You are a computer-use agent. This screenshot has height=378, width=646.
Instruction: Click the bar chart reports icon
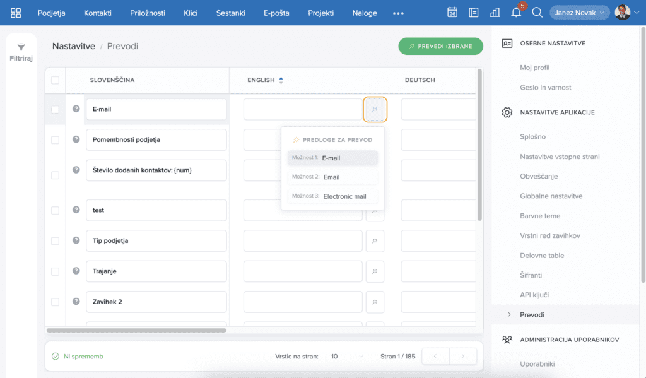[495, 13]
